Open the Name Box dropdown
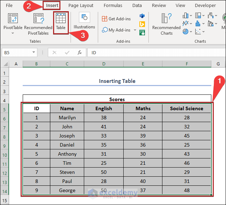Screen dimensions: 226x205 point(34,52)
